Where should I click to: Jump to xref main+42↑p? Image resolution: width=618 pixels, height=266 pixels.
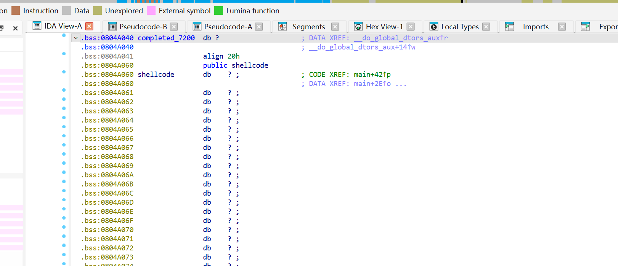(x=372, y=75)
